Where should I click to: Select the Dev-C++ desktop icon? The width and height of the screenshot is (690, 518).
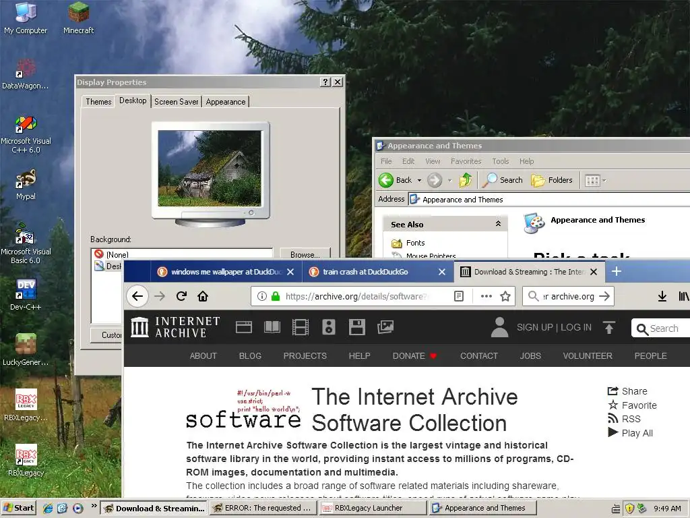click(26, 294)
